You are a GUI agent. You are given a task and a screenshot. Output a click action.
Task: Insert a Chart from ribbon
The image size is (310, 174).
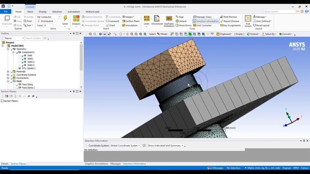tap(110, 26)
